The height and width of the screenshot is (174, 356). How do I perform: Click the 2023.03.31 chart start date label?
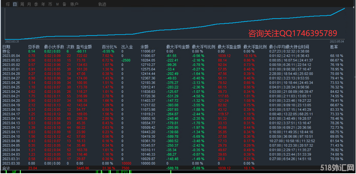(12, 41)
